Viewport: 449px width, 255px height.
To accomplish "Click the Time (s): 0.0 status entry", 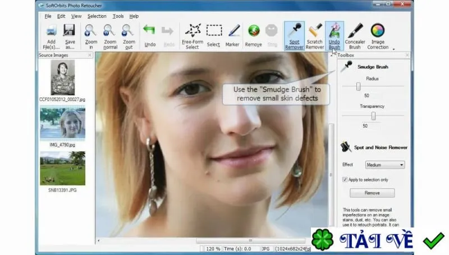I will pyautogui.click(x=237, y=249).
